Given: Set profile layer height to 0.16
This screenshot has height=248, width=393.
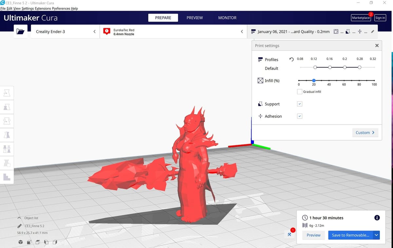Looking at the screenshot, I should point(330,67).
